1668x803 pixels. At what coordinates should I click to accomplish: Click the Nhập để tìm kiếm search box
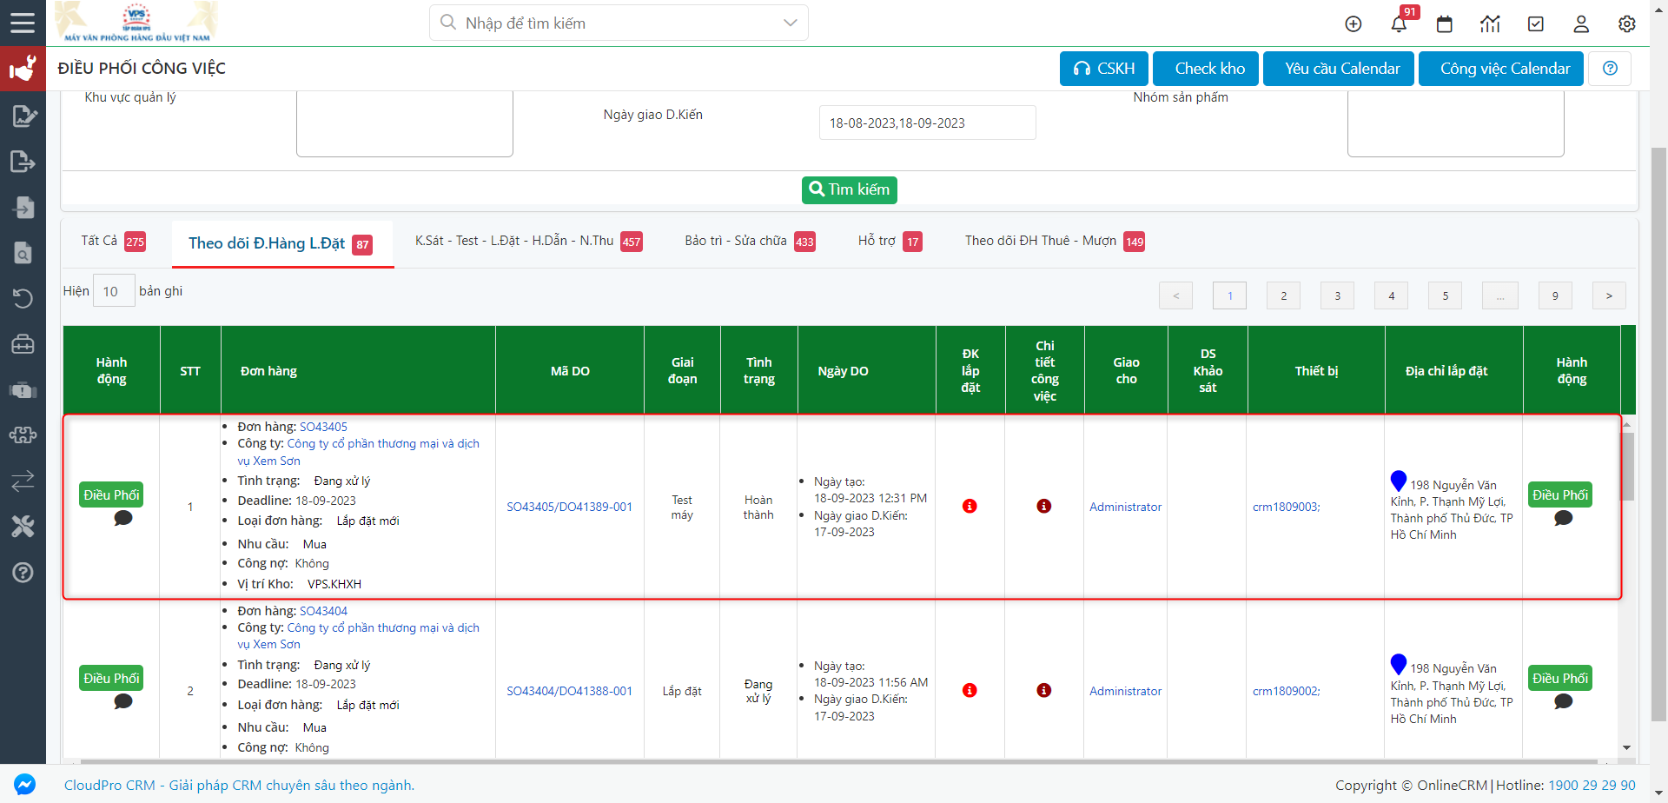click(x=619, y=23)
